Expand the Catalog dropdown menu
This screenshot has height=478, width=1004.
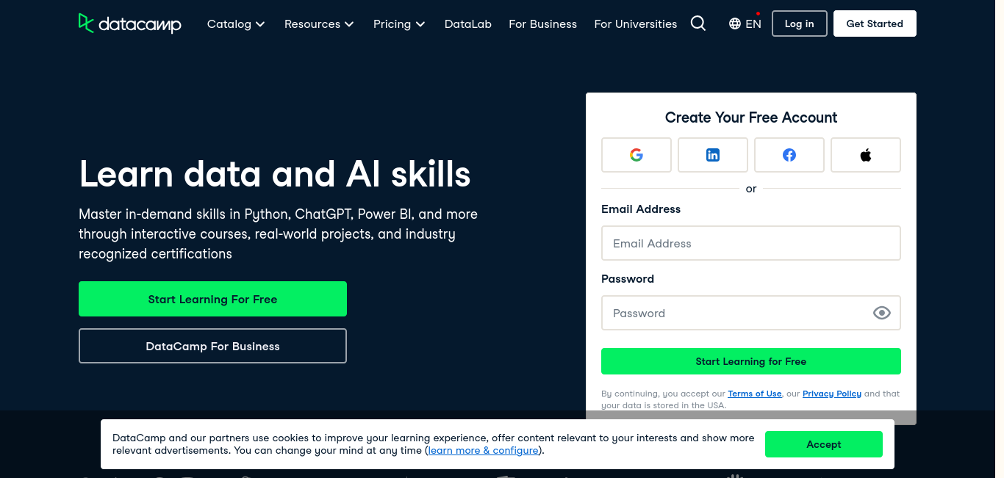[236, 23]
